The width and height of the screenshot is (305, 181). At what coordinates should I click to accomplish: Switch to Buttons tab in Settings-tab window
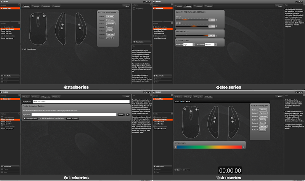pos(178,6)
